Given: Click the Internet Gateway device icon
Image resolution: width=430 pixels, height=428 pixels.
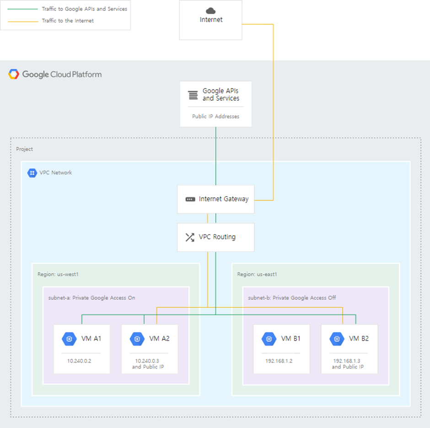Looking at the screenshot, I should click(190, 199).
